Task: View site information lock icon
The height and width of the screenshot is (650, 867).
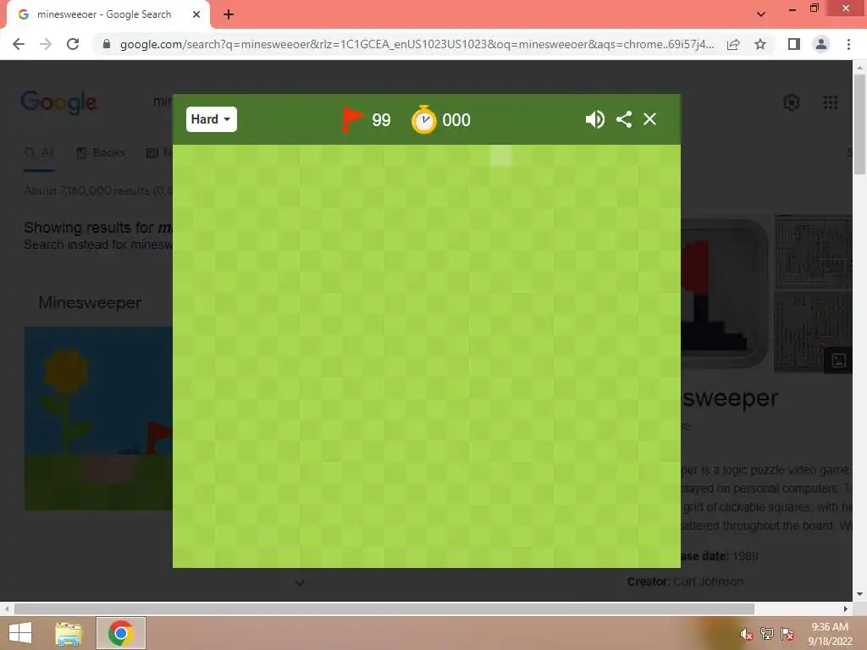Action: [x=106, y=44]
